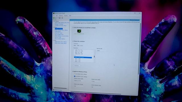Open the System Information link

[58, 90]
